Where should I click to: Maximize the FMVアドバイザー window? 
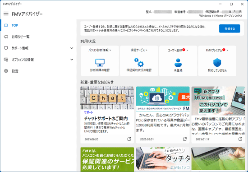click(x=231, y=4)
